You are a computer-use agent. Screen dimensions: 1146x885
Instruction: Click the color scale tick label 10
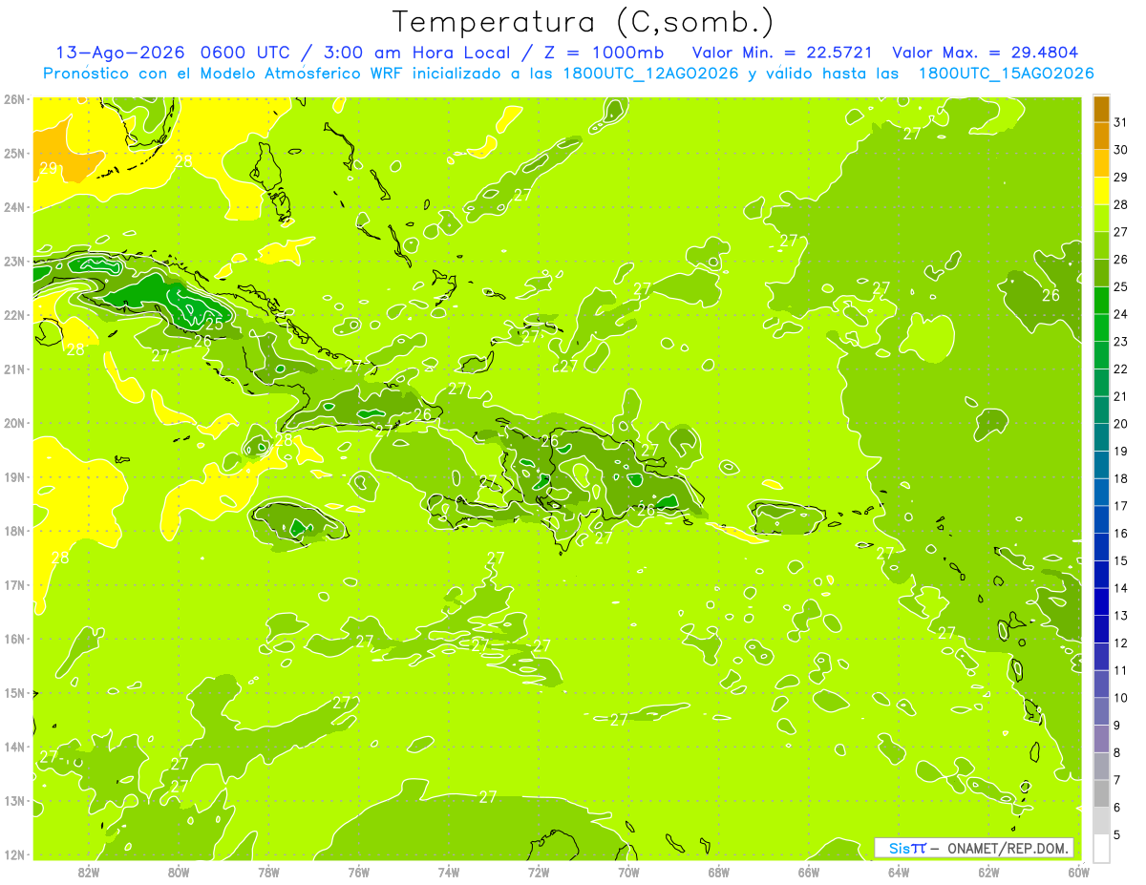click(1121, 698)
